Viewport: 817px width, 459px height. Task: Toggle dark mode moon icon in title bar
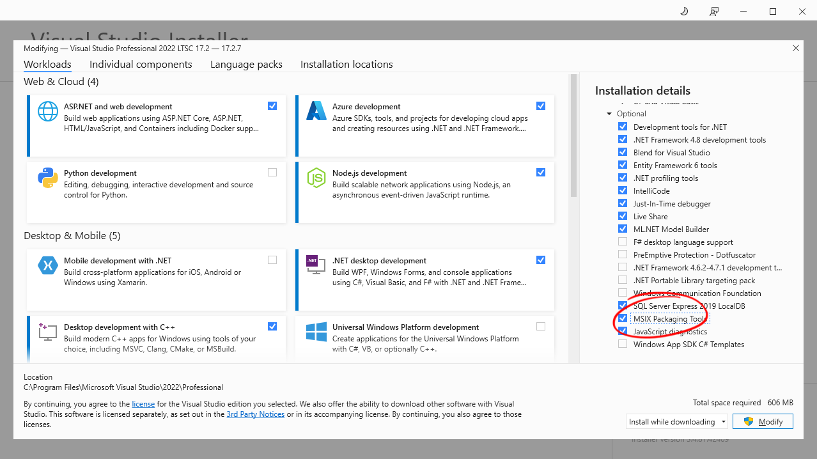[x=684, y=11]
